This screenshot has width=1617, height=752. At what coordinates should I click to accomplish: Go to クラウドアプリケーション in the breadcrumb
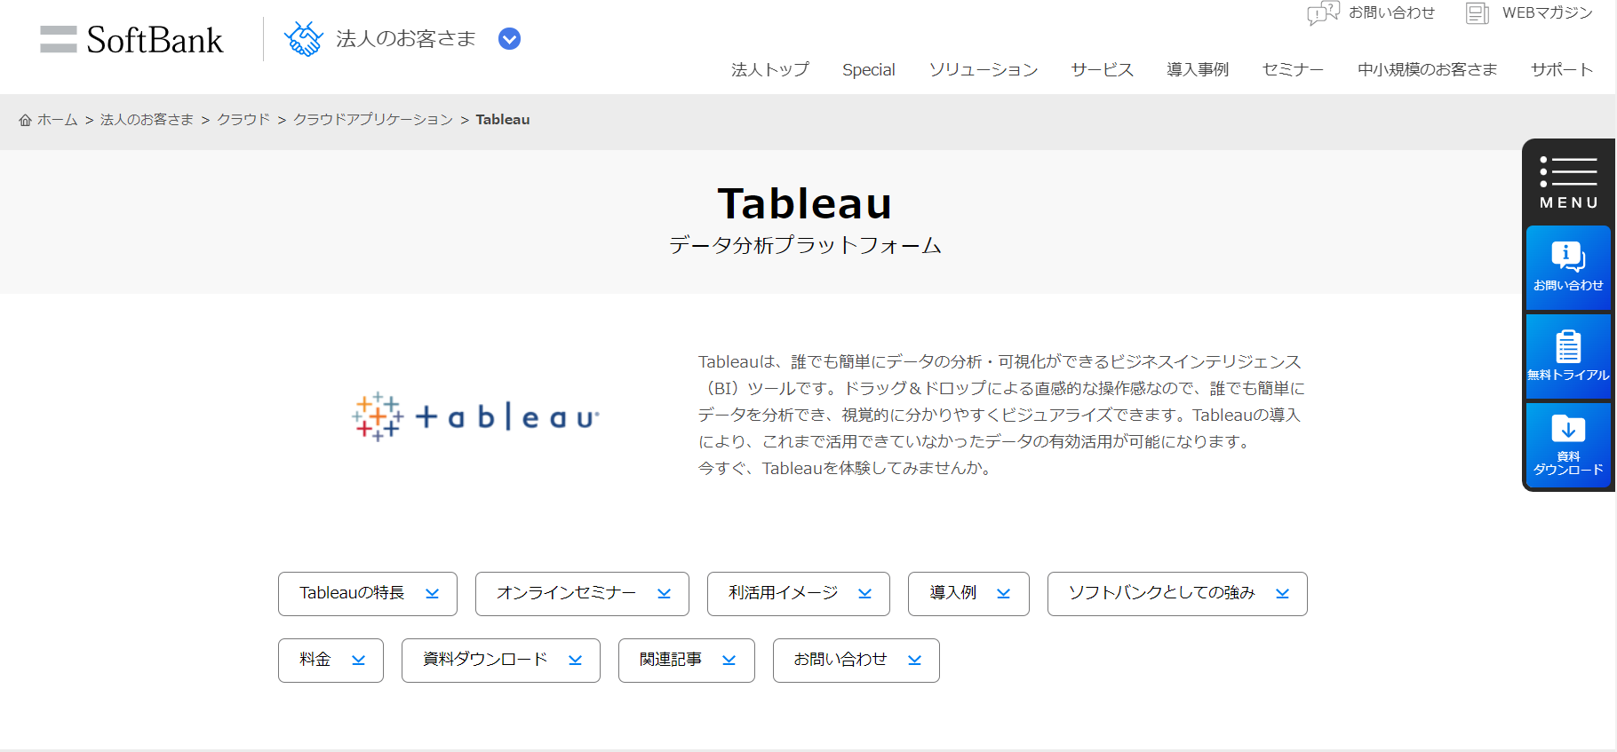373,120
